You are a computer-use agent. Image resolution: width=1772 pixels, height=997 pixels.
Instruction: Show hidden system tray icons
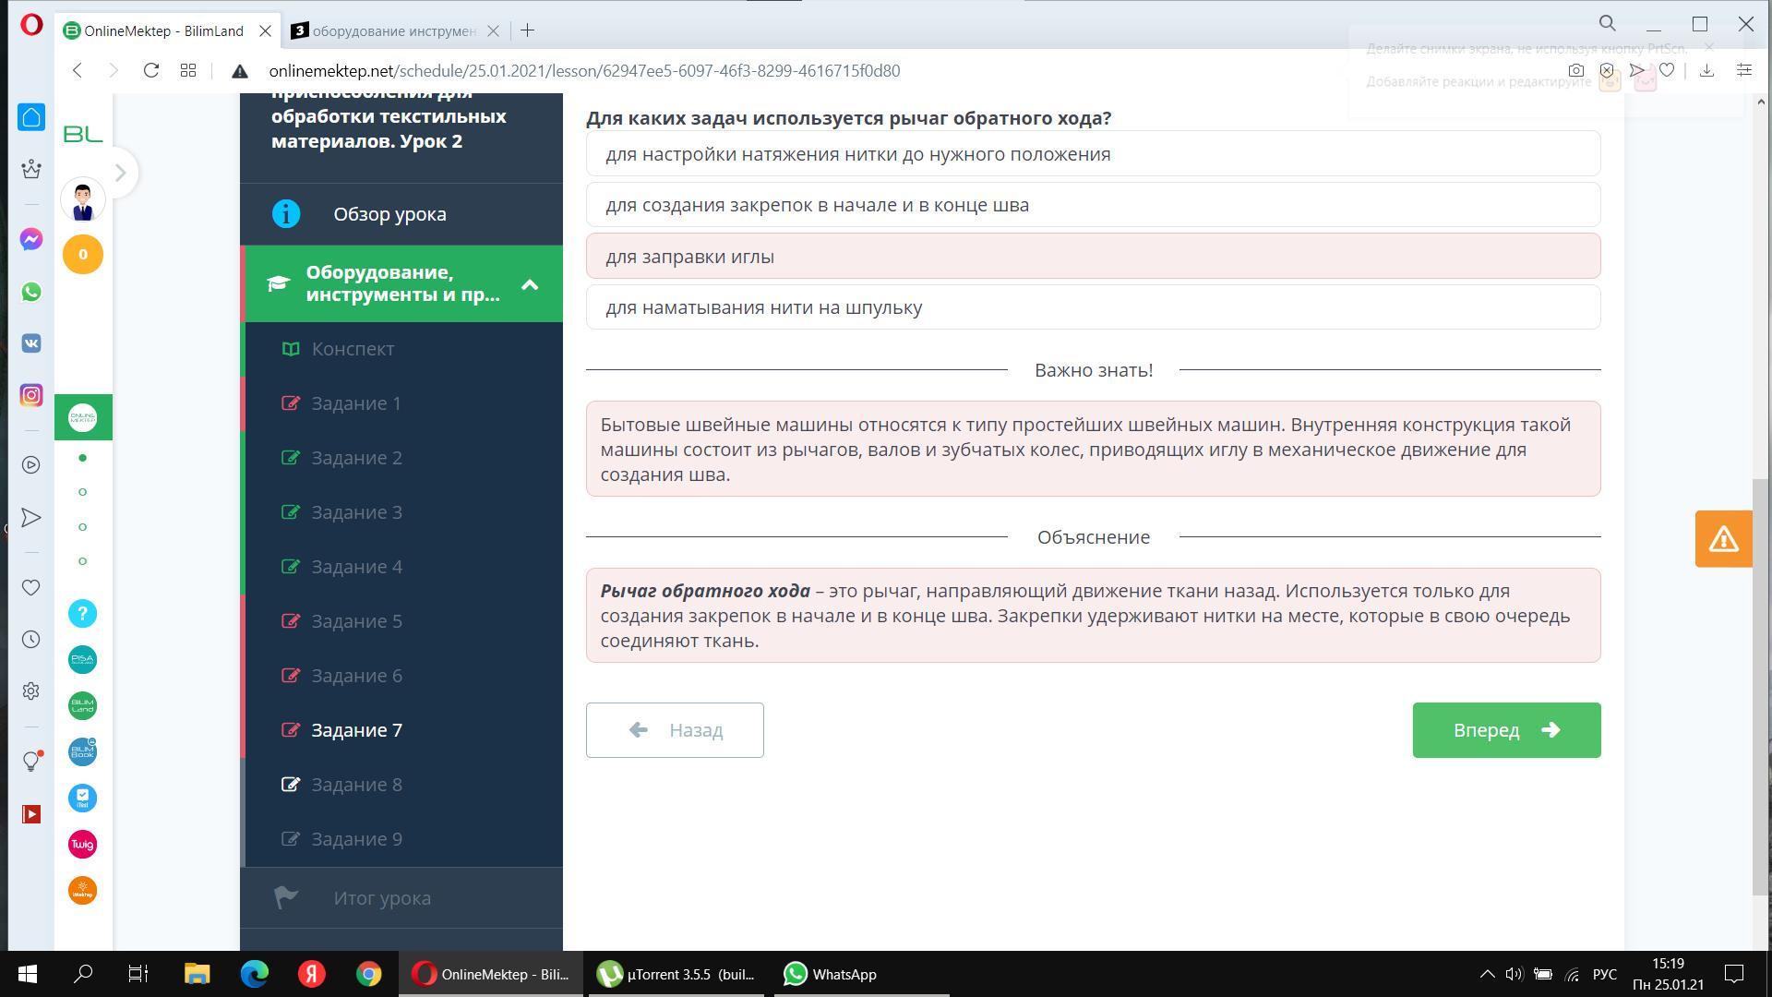1487,974
